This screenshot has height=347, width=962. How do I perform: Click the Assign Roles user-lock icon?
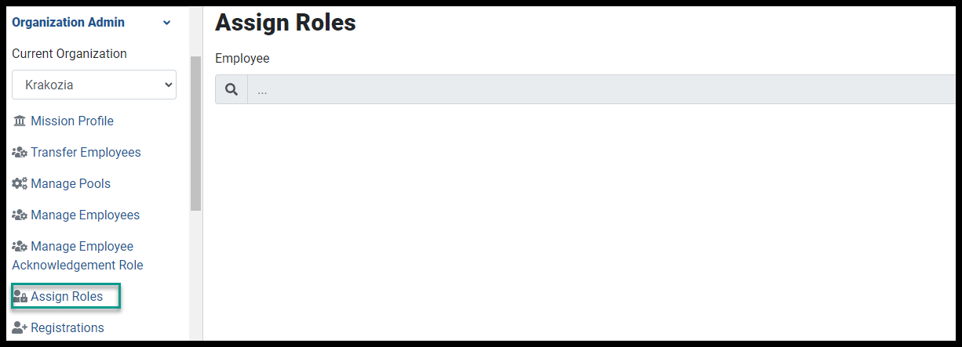(x=20, y=297)
